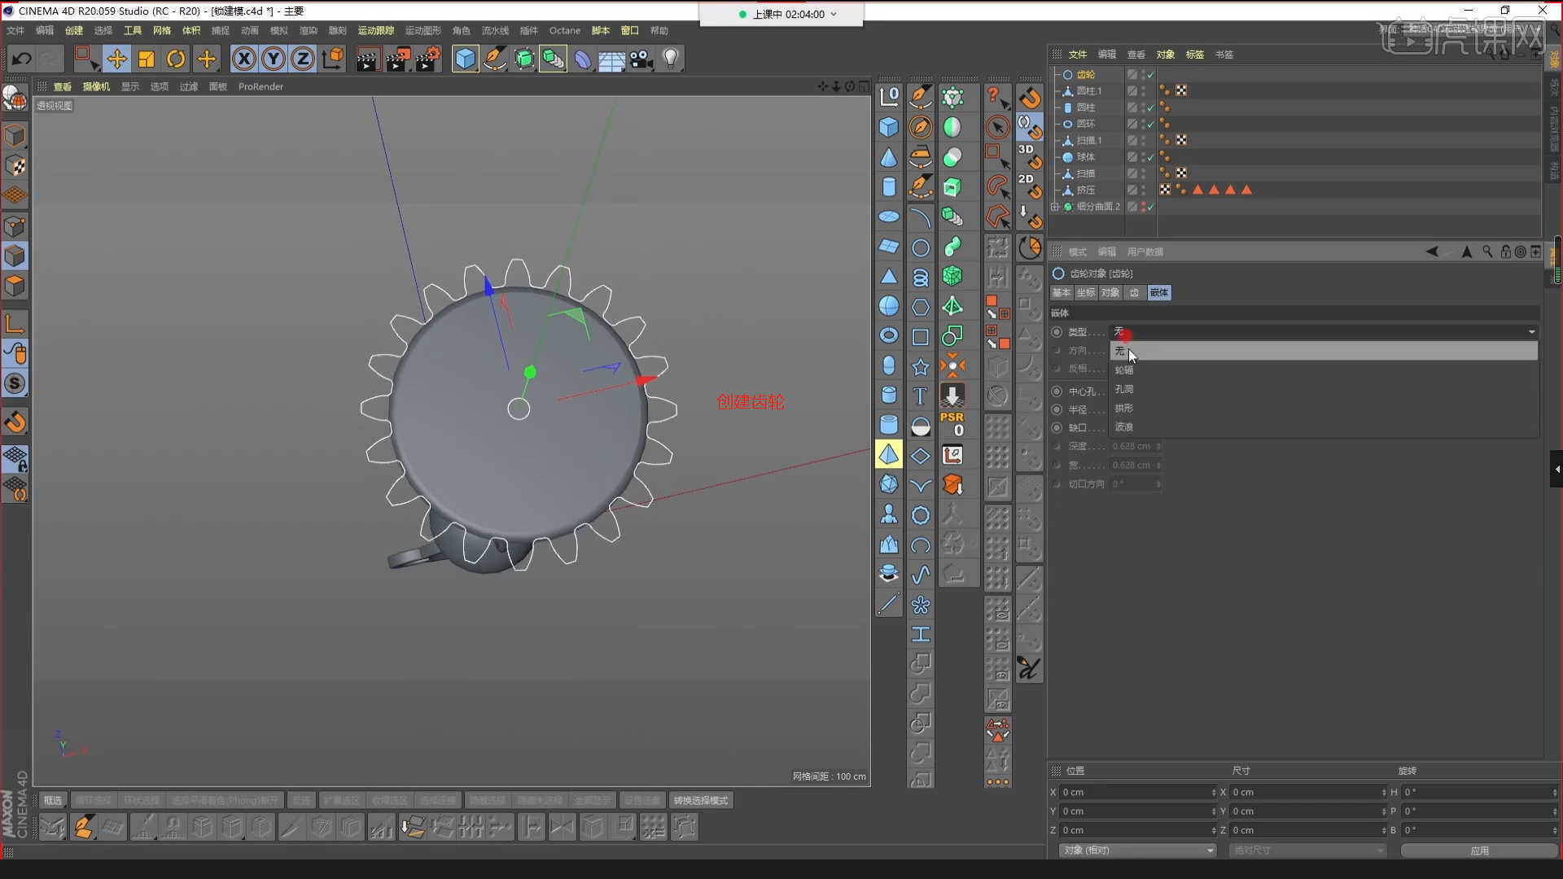The image size is (1563, 879).
Task: Toggle the 中心孔 animation radio dot
Action: [x=1057, y=391]
